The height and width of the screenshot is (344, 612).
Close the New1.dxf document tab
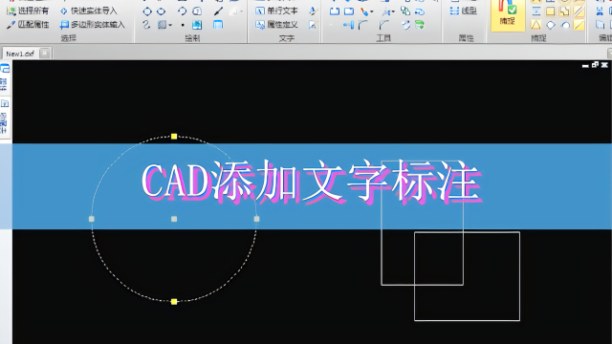(45, 54)
